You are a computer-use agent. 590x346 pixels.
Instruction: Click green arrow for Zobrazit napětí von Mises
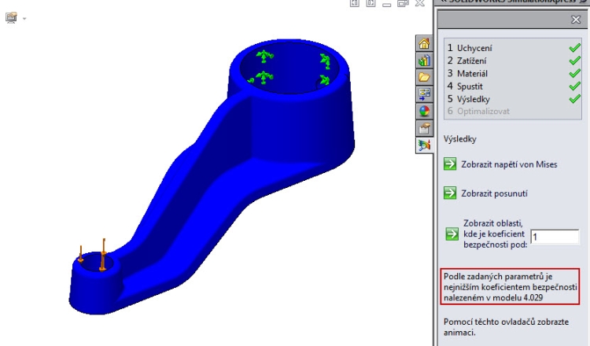[x=450, y=164]
